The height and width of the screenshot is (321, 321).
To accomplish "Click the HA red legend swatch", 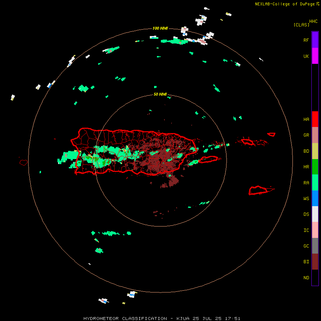I will click(x=315, y=119).
